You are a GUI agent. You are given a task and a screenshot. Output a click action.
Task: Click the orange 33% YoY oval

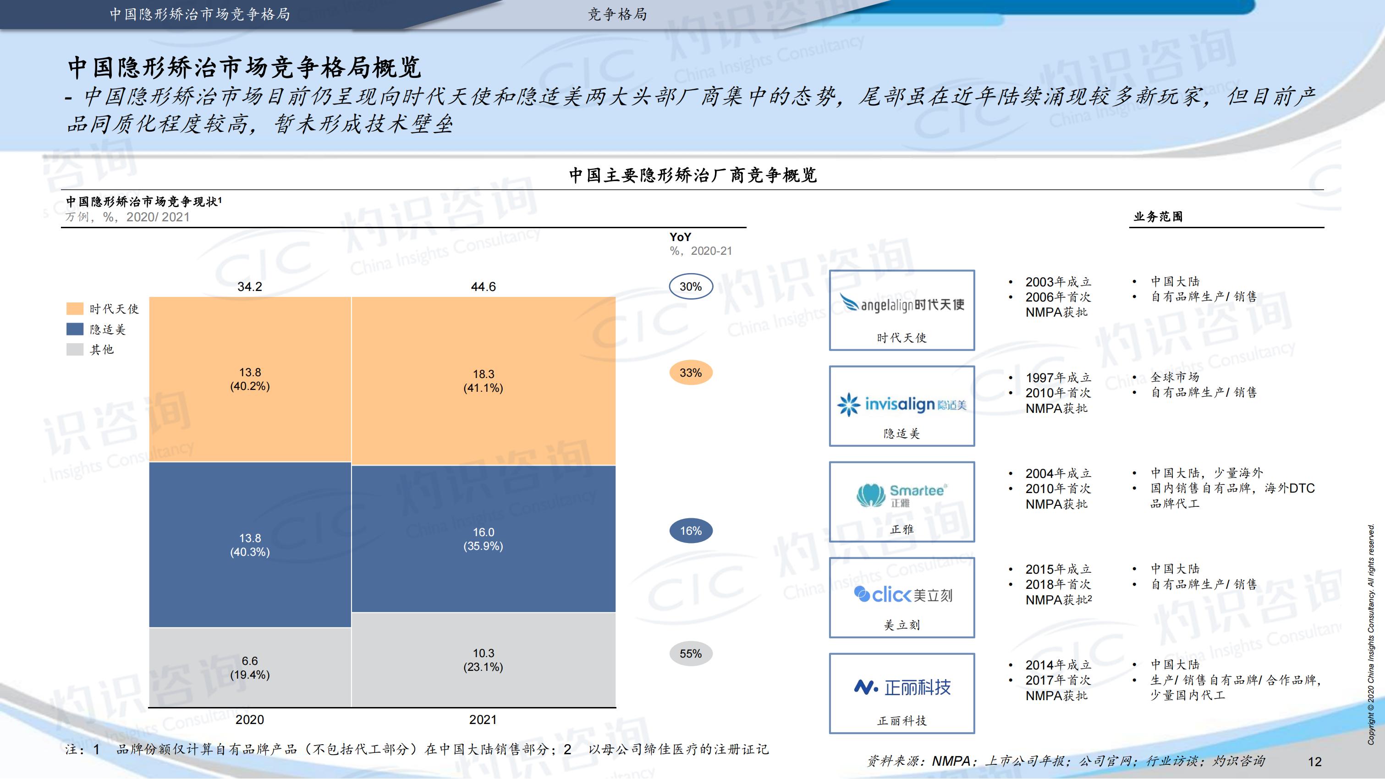(x=691, y=373)
